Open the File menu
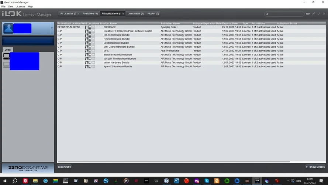Viewport: 328px width, 185px height. (3, 7)
